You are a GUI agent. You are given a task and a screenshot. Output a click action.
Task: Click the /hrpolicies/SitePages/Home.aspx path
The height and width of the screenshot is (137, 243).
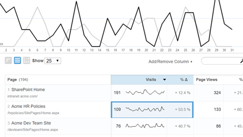pyautogui.click(x=33, y=113)
